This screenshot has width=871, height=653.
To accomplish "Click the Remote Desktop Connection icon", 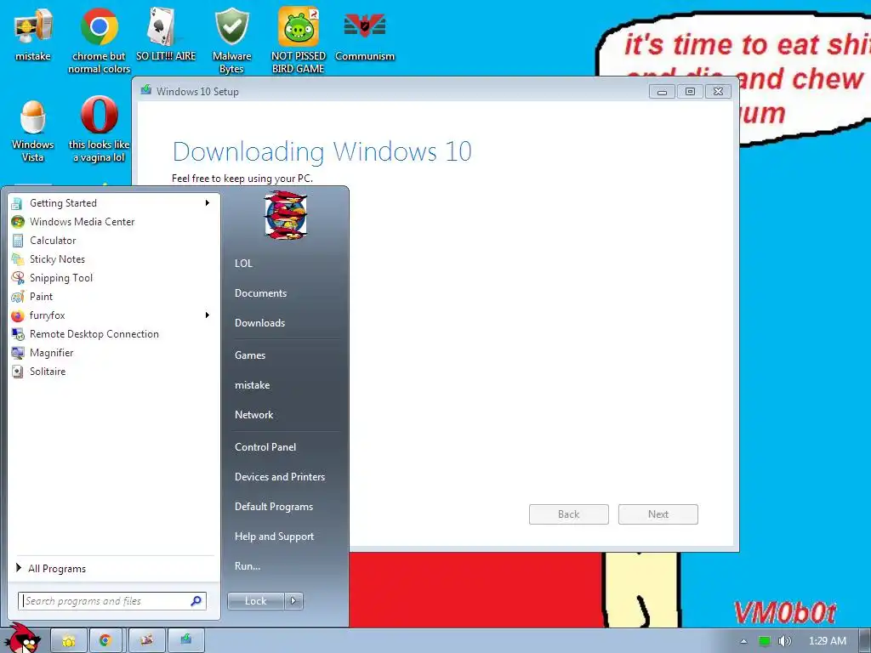I will (17, 333).
